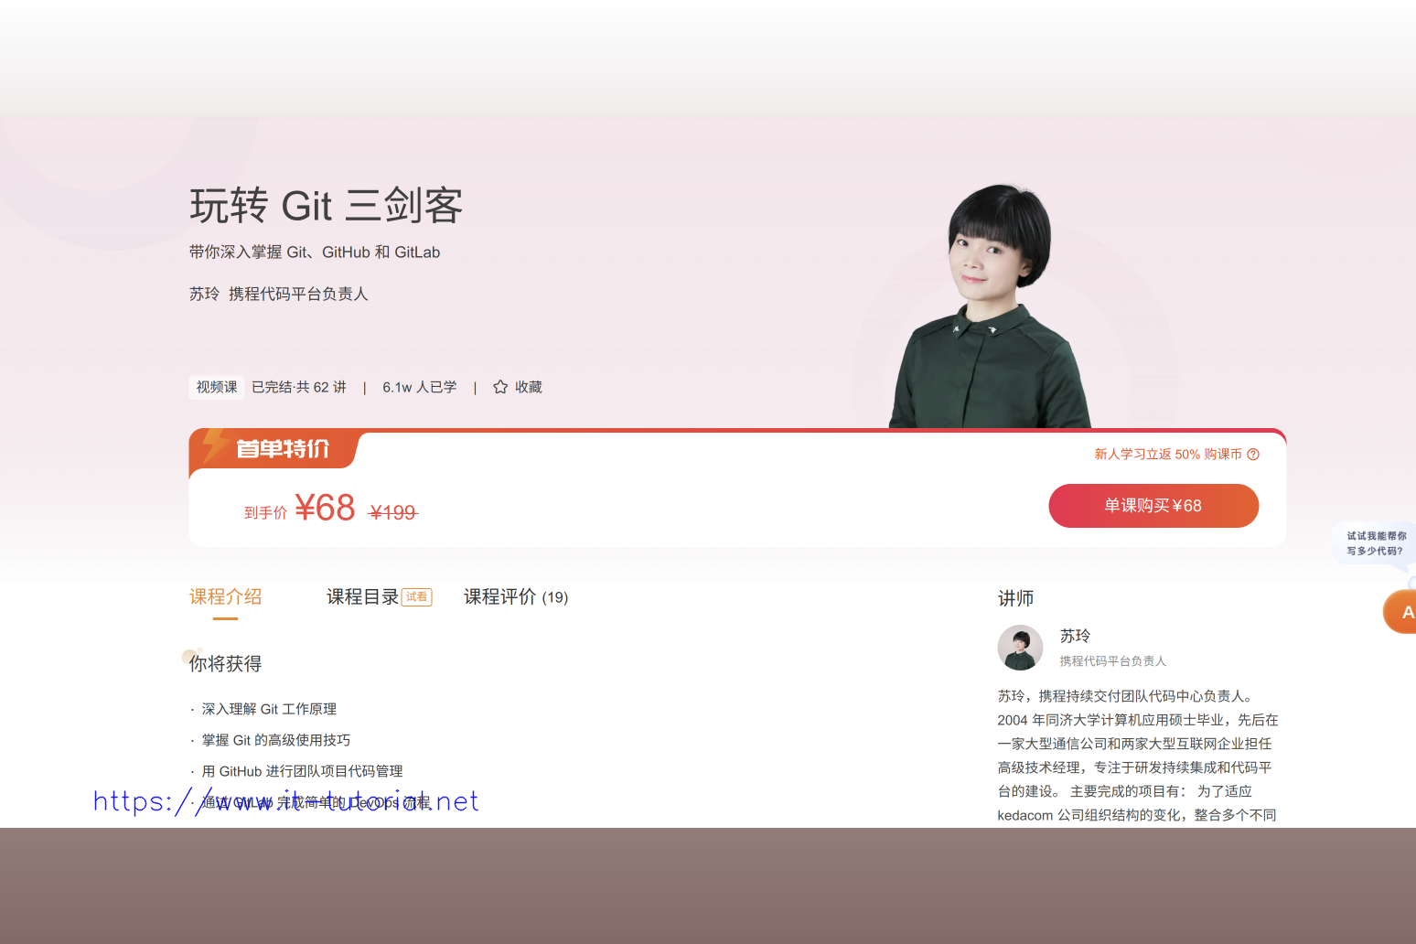1416x944 pixels.
Task: Click the orange AI assistant floating icon
Action: [x=1400, y=612]
